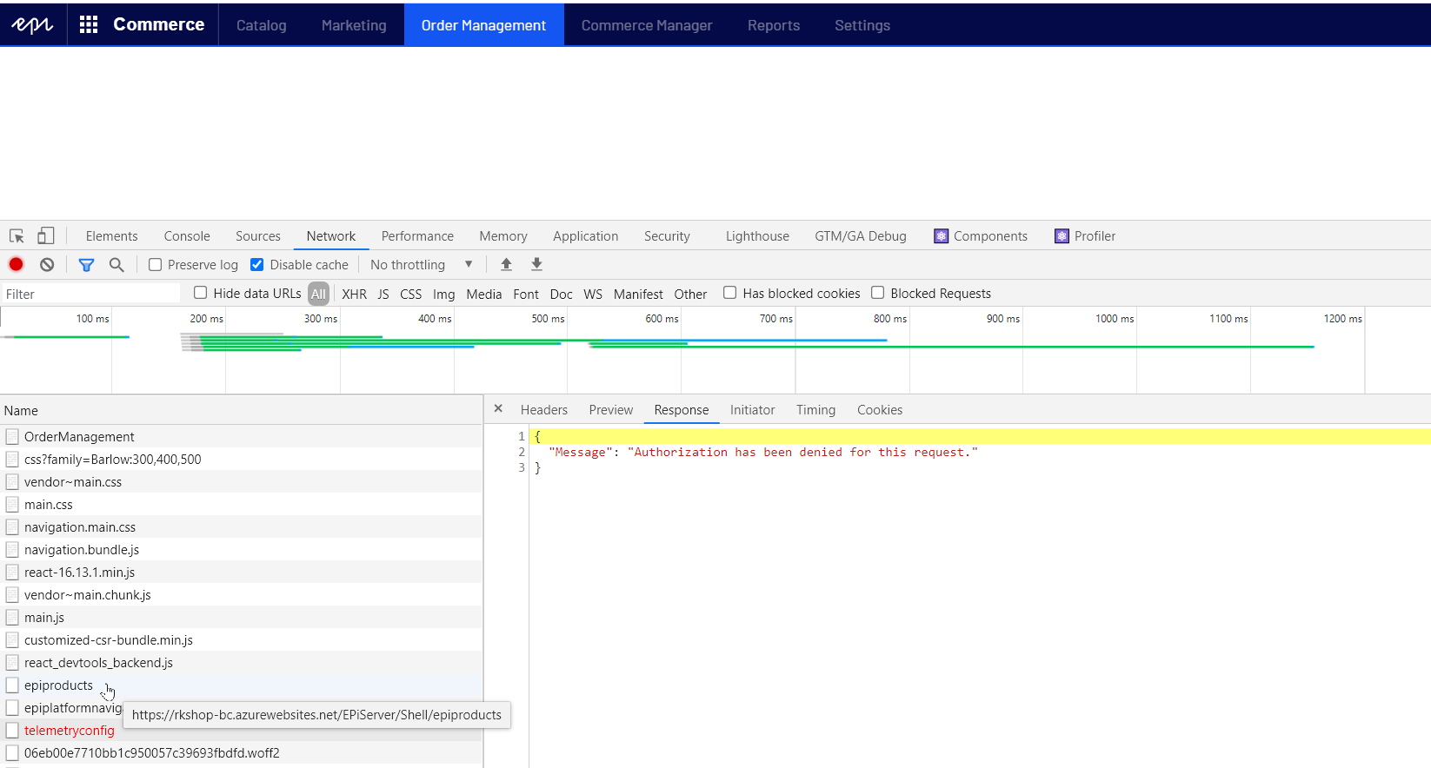Select the telemetryconfig failed request

tap(70, 731)
